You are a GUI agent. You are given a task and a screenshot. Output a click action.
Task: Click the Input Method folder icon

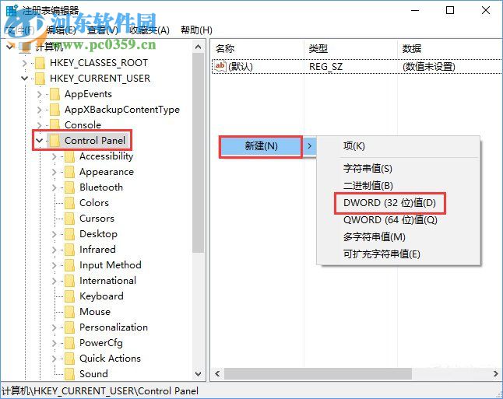pos(69,265)
